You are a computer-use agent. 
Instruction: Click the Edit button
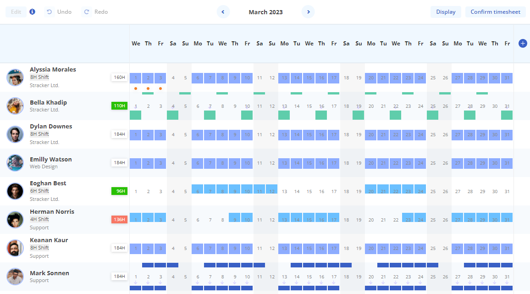point(16,12)
